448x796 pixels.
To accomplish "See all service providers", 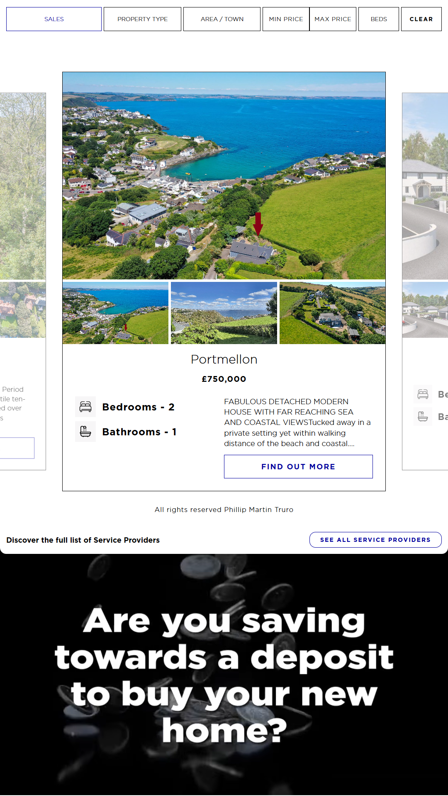I will coord(375,540).
